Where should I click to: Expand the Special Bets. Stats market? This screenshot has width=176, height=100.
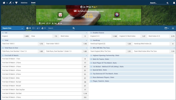[132, 70]
